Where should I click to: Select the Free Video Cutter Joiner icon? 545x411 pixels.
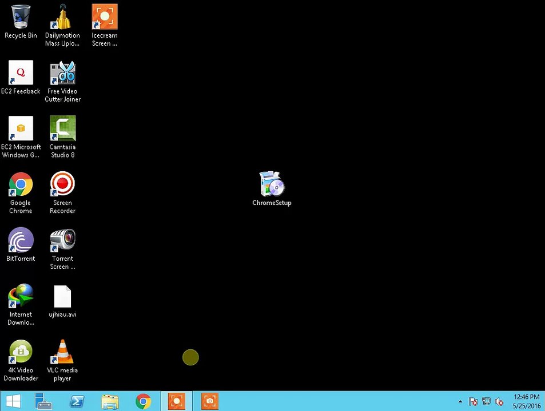(62, 81)
